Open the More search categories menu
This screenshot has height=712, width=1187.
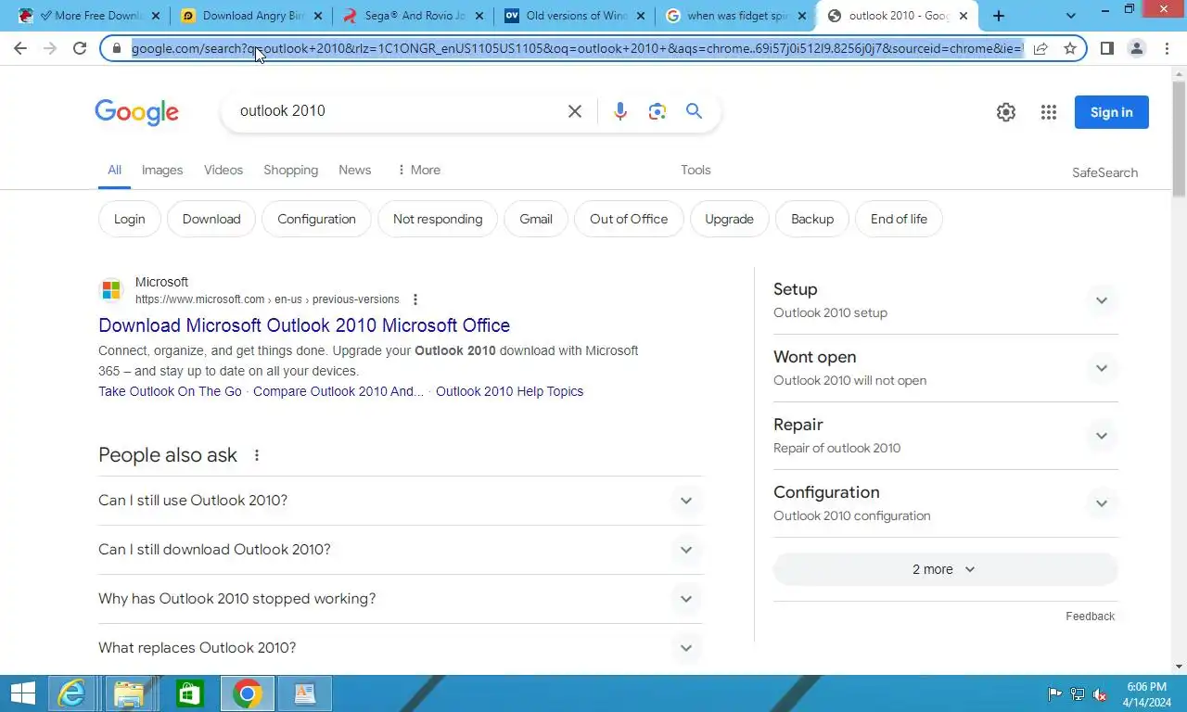click(418, 170)
